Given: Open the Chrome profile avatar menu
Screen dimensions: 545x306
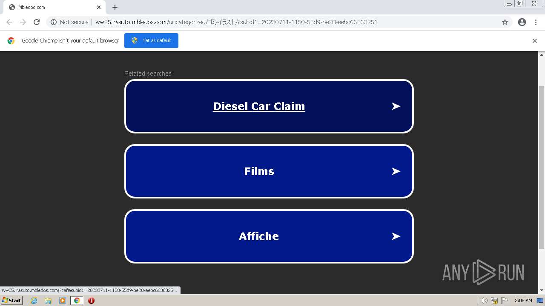Looking at the screenshot, I should [x=522, y=22].
